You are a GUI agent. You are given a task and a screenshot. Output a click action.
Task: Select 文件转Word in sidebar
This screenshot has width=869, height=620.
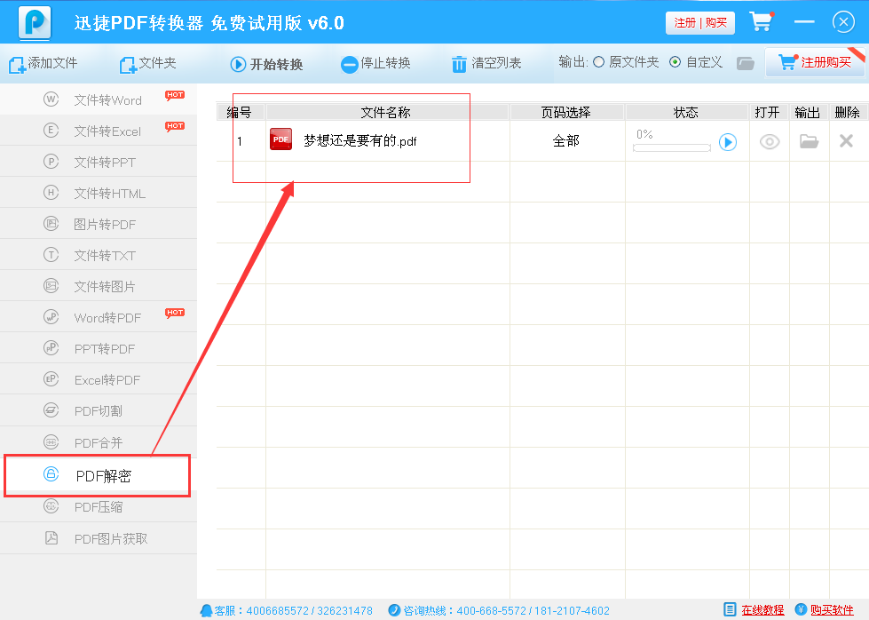[99, 99]
